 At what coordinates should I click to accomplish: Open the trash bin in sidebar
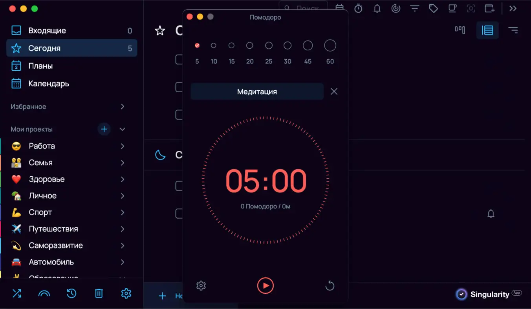tap(99, 293)
